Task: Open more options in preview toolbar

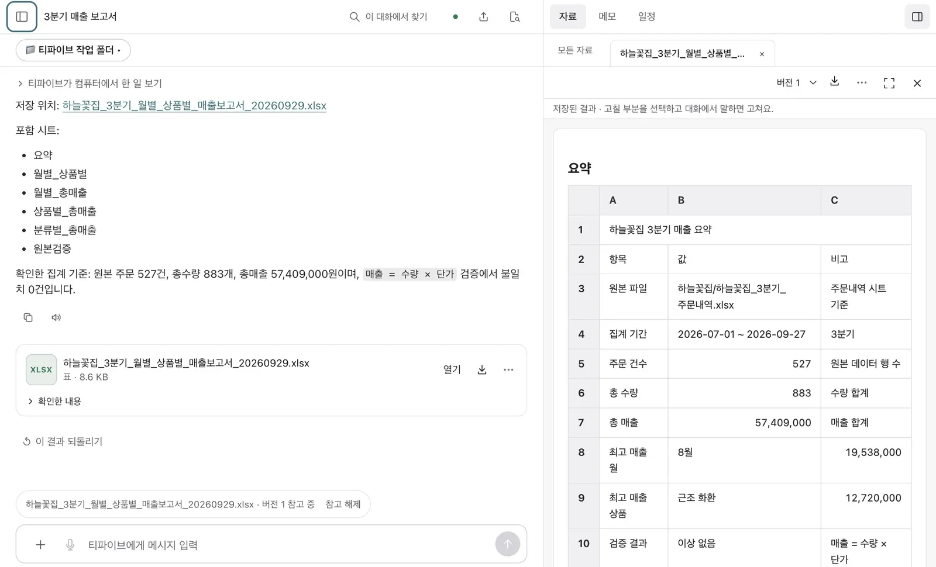Action: [x=862, y=82]
